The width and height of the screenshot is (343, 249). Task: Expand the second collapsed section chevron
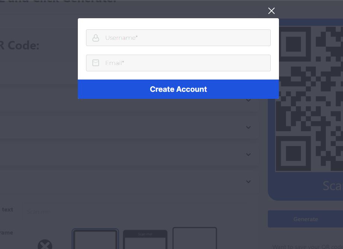point(248,127)
